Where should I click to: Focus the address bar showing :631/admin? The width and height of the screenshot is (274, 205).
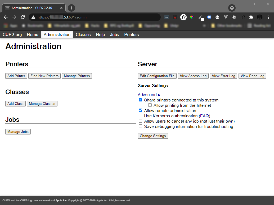[94, 17]
